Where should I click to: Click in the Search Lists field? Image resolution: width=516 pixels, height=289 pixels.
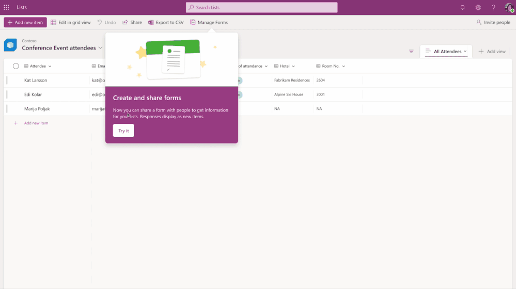pyautogui.click(x=261, y=7)
